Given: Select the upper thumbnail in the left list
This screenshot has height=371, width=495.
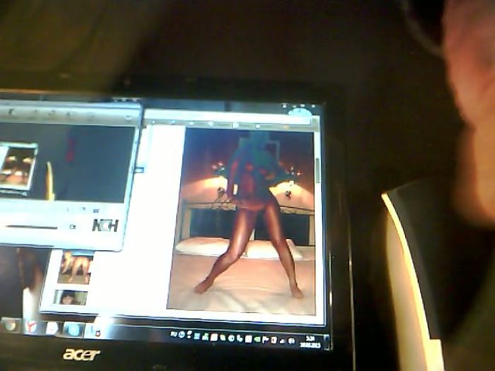Looking at the screenshot, I should (74, 267).
